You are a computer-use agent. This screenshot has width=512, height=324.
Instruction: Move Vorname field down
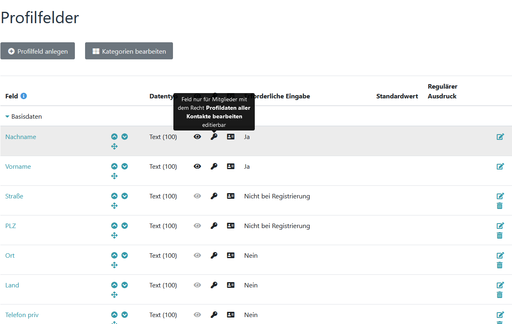(x=125, y=166)
